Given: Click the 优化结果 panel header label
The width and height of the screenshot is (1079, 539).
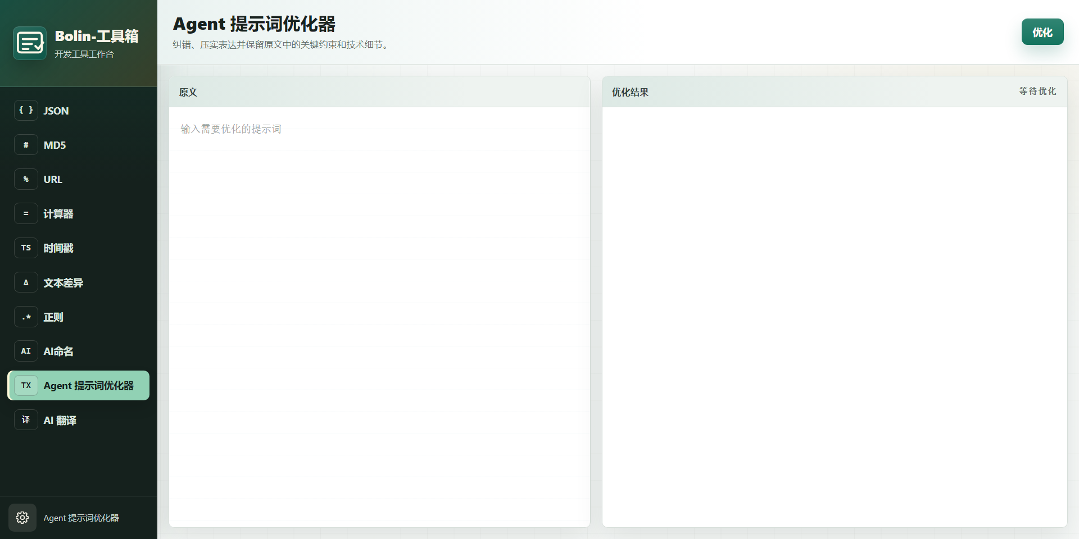Looking at the screenshot, I should click(x=630, y=92).
